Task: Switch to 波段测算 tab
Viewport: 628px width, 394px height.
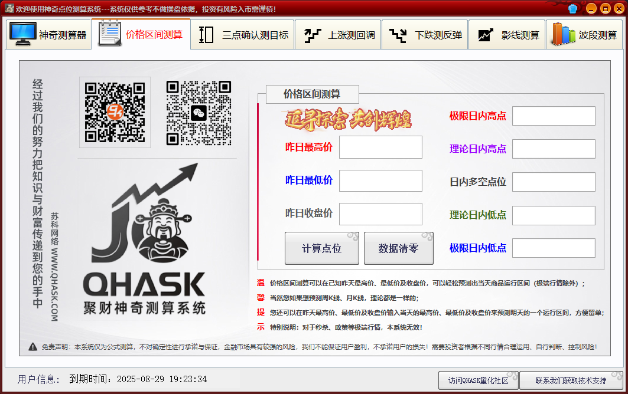Action: (x=584, y=35)
